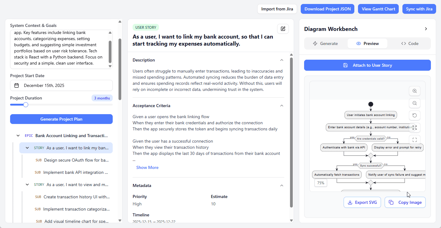This screenshot has width=441, height=228.
Task: Click the Generate Project Plan button
Action: point(61,119)
